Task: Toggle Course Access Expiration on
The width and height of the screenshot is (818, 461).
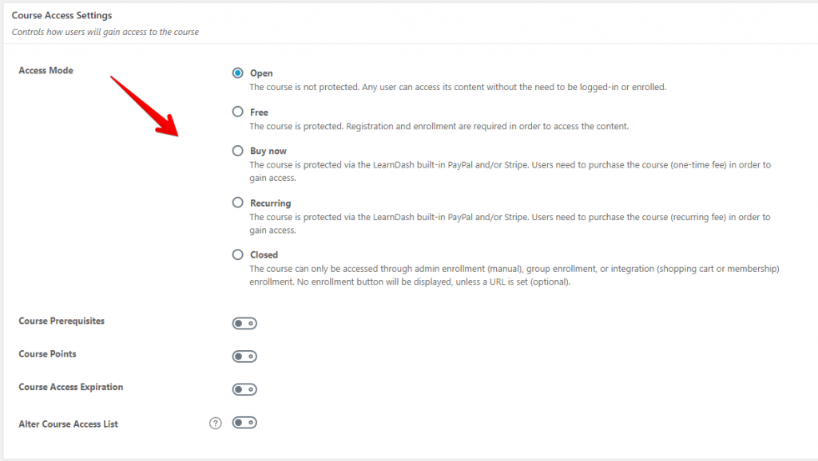Action: point(244,389)
